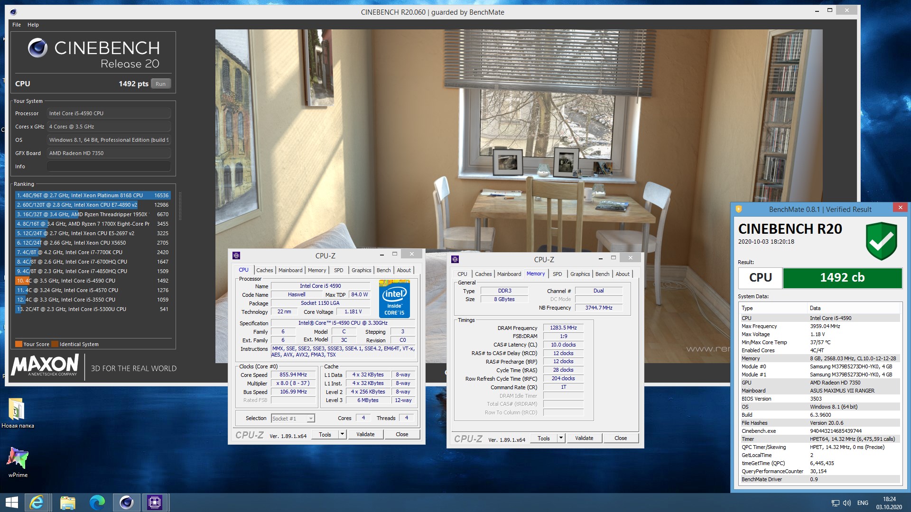
Task: Click the Cinebench sphere logo beside CINEBENCH heading
Action: [x=37, y=48]
